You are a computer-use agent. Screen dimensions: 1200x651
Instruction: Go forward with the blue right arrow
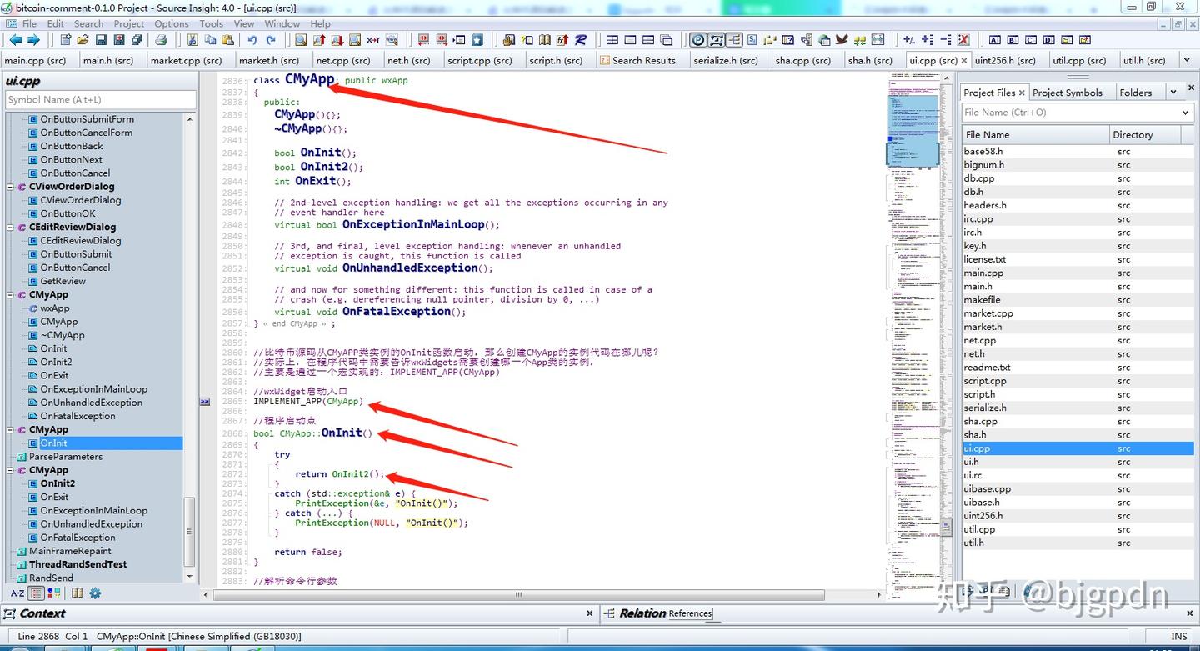33,40
